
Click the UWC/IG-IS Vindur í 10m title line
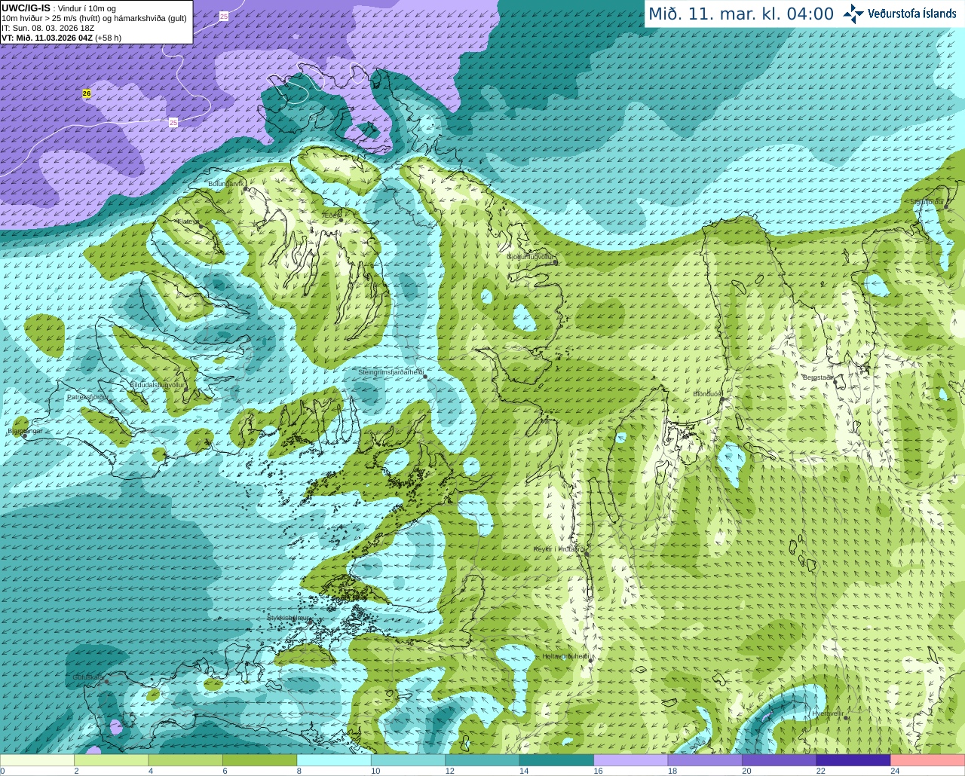59,8
